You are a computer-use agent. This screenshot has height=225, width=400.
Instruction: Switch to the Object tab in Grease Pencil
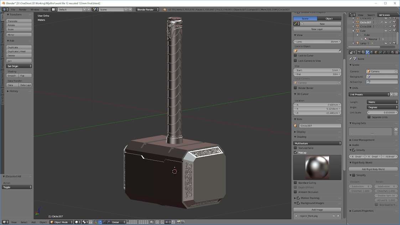(x=329, y=19)
